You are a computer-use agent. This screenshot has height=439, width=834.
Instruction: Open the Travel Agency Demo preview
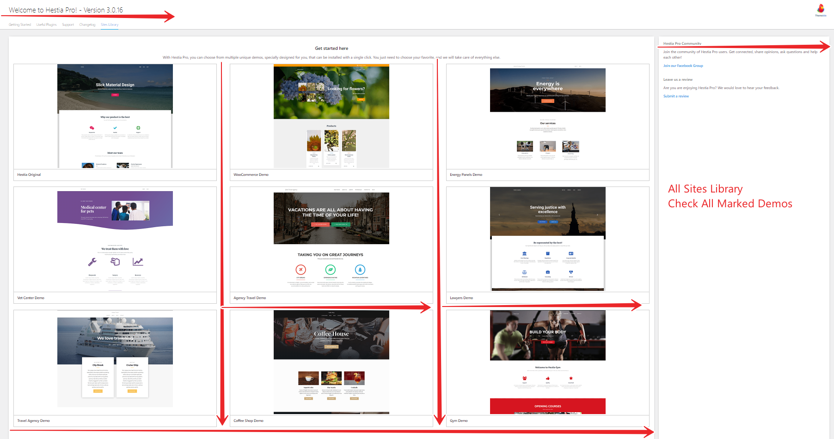click(115, 361)
